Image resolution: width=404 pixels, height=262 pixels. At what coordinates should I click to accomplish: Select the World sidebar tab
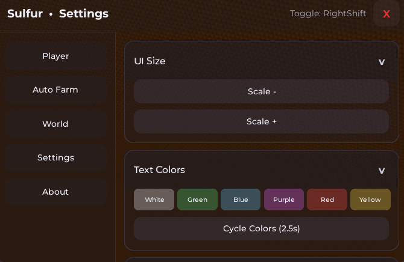55,124
